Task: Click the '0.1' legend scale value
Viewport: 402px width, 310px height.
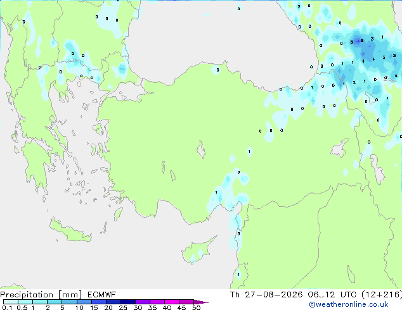Action: [x=7, y=307]
